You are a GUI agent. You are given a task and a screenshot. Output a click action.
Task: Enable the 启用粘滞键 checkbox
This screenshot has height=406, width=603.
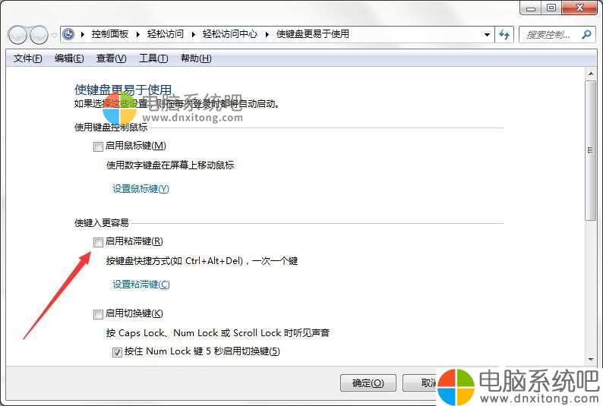(98, 242)
